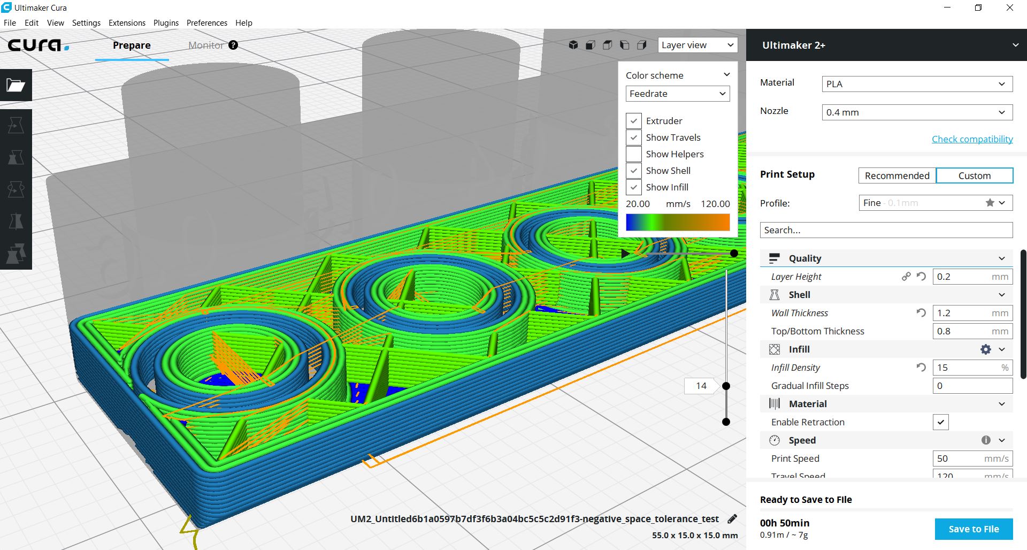Viewport: 1027px width, 550px height.
Task: Click link icon next to Layer Height
Action: 906,277
